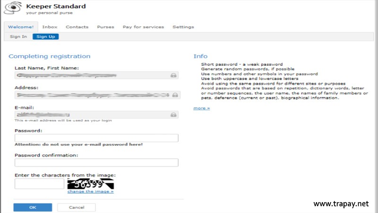
Task: Click lock icon in the E-mail field
Action: (x=173, y=115)
